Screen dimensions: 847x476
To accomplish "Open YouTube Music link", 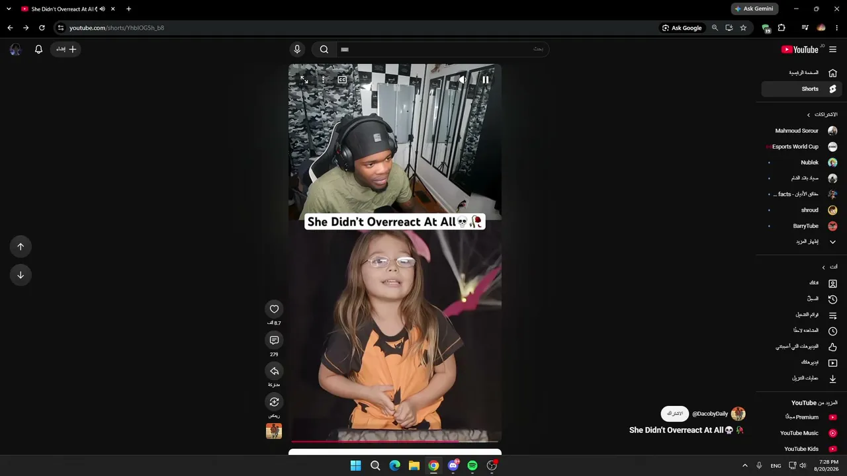I will pos(801,433).
